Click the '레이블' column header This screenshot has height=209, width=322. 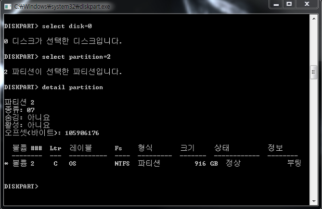(80, 148)
